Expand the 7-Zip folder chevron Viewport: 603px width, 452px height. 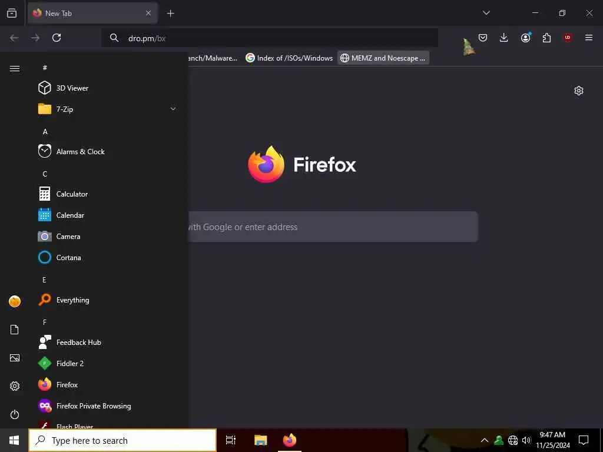click(173, 109)
